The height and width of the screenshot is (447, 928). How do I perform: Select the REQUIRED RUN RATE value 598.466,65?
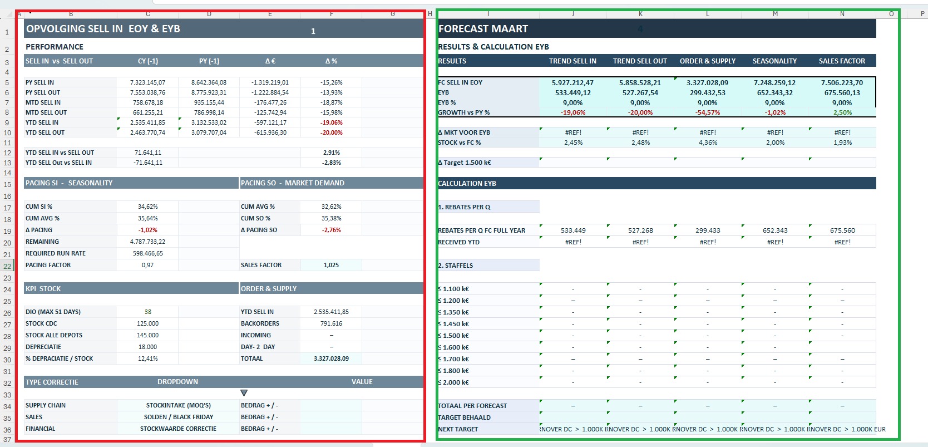tap(147, 253)
